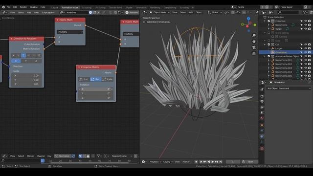Viewport: 313px width, 176px height.
Task: Open the Object Mode dropdown
Action: coord(159,12)
